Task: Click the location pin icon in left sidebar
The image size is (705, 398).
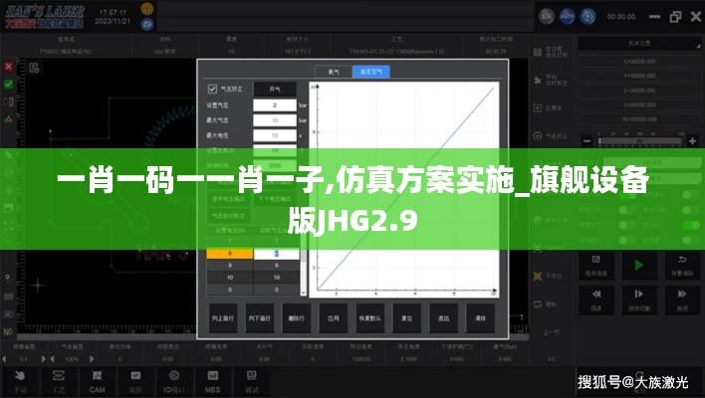Action: [8, 278]
